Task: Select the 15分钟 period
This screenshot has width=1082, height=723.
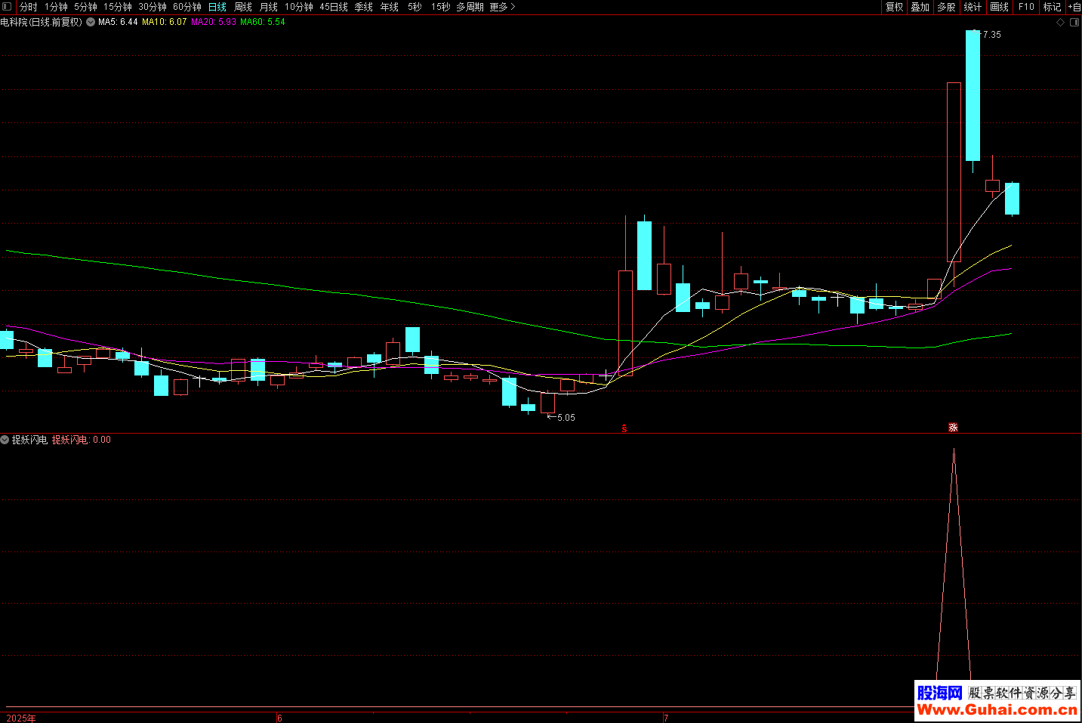Action: pos(118,7)
